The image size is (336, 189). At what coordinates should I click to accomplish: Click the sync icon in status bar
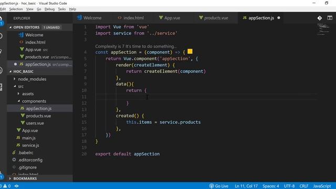click(16, 186)
